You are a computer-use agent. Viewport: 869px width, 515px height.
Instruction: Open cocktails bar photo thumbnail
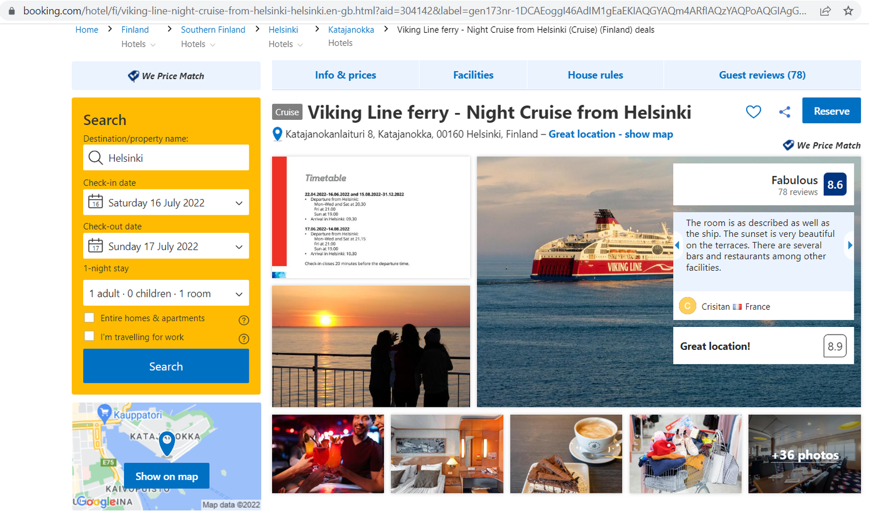(328, 454)
